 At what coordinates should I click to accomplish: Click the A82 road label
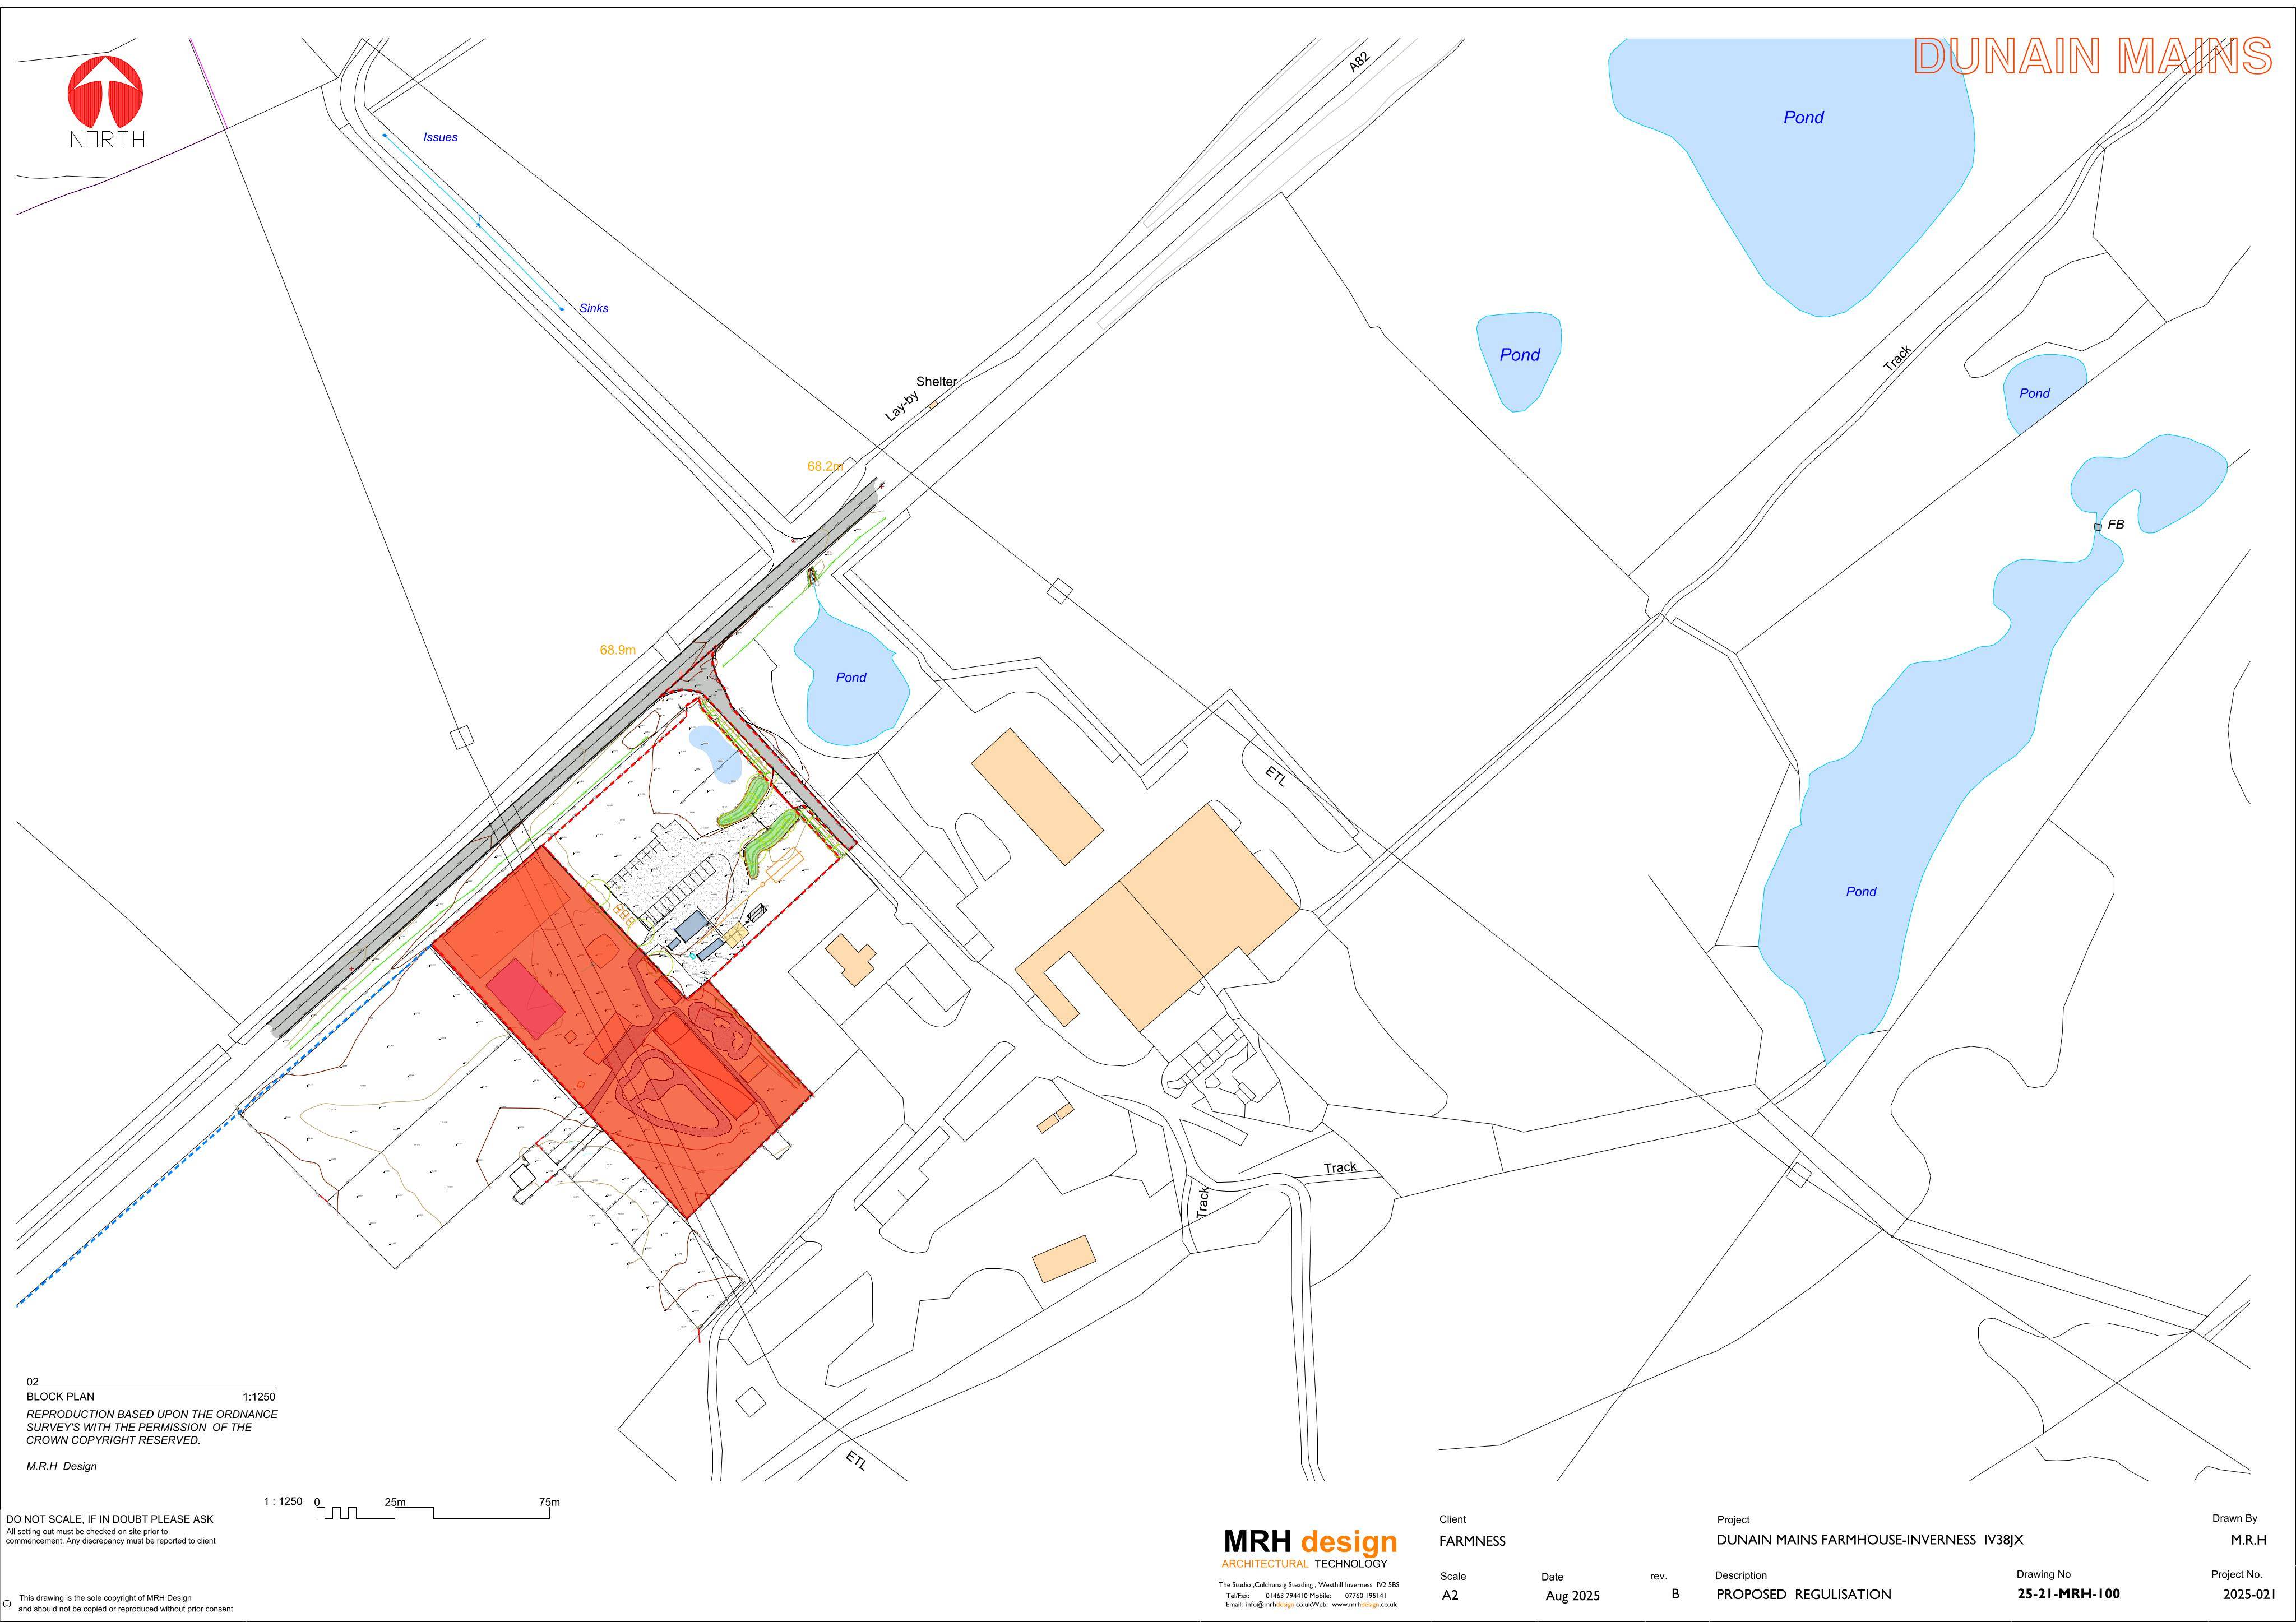point(1358,62)
